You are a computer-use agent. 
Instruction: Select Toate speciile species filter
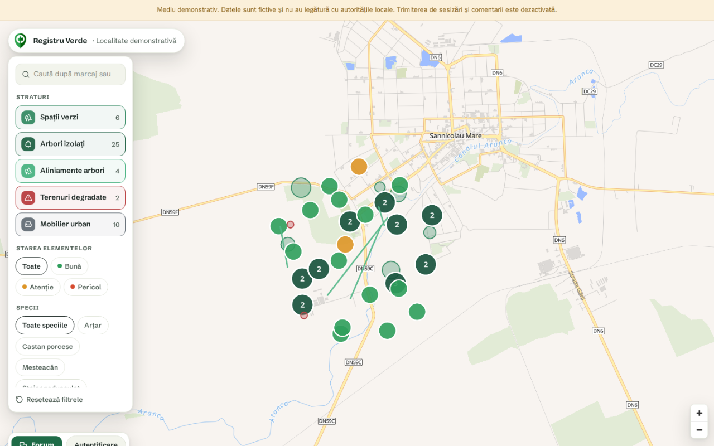[x=45, y=326]
